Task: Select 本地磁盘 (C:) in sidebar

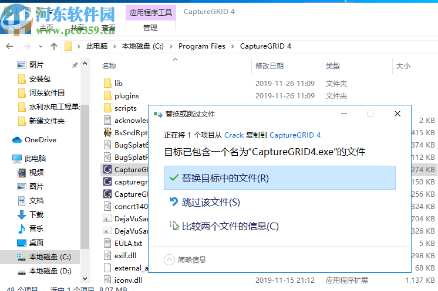Action: coord(40,257)
